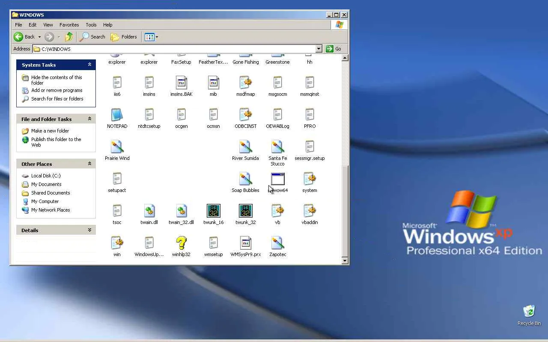The width and height of the screenshot is (548, 342).
Task: Open the Tools menu
Action: pyautogui.click(x=91, y=25)
